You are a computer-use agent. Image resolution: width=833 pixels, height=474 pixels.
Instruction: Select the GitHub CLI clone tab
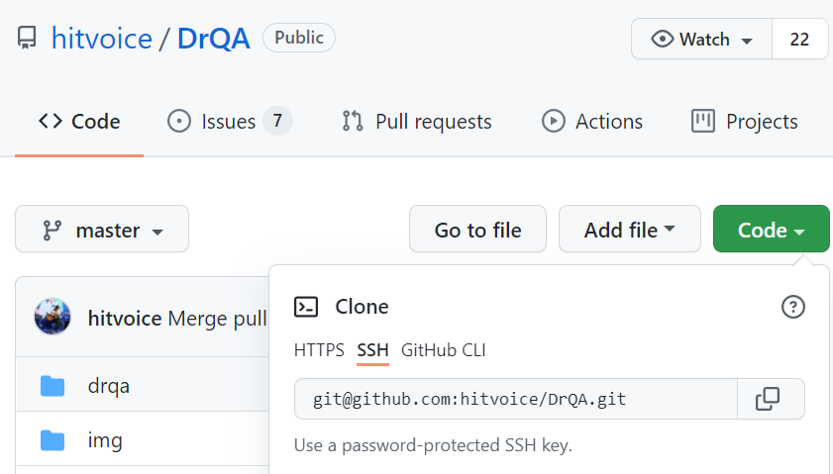point(443,350)
